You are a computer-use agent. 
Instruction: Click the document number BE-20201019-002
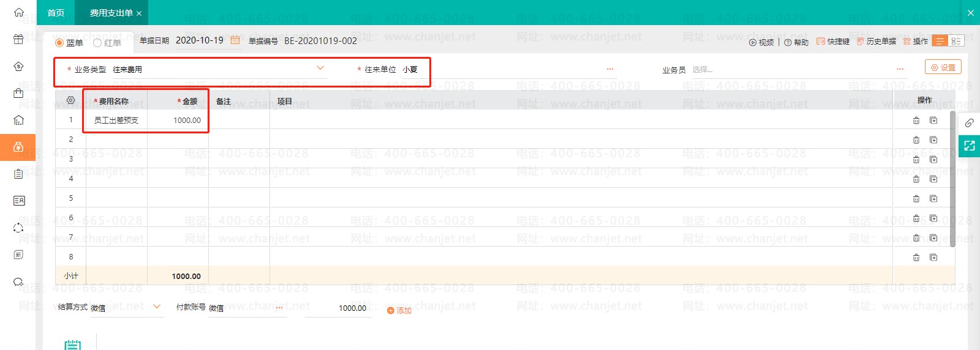point(320,40)
